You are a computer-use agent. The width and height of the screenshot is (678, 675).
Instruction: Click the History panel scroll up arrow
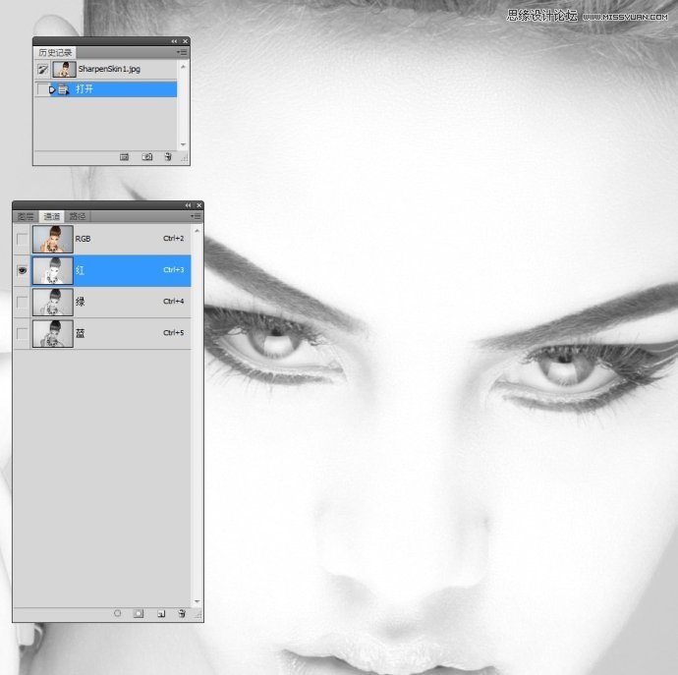(183, 67)
